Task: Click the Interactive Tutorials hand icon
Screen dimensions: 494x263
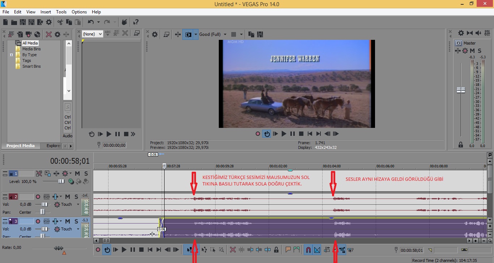Action: pos(124,22)
